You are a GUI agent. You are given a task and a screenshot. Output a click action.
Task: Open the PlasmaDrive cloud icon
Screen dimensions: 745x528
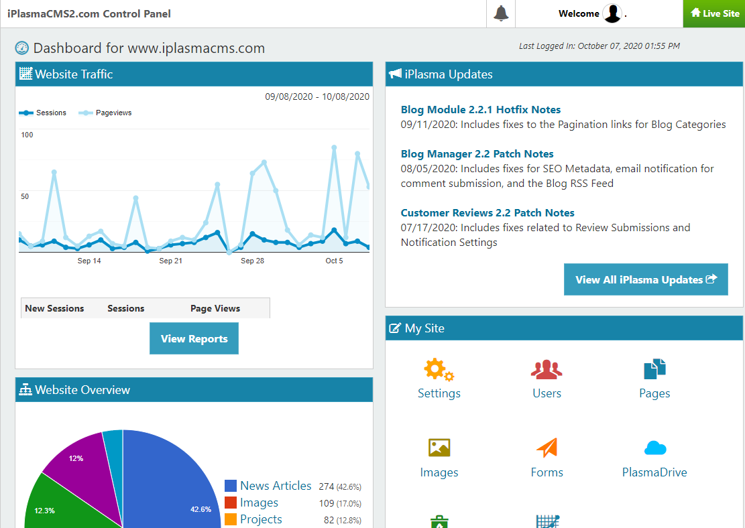click(x=655, y=448)
